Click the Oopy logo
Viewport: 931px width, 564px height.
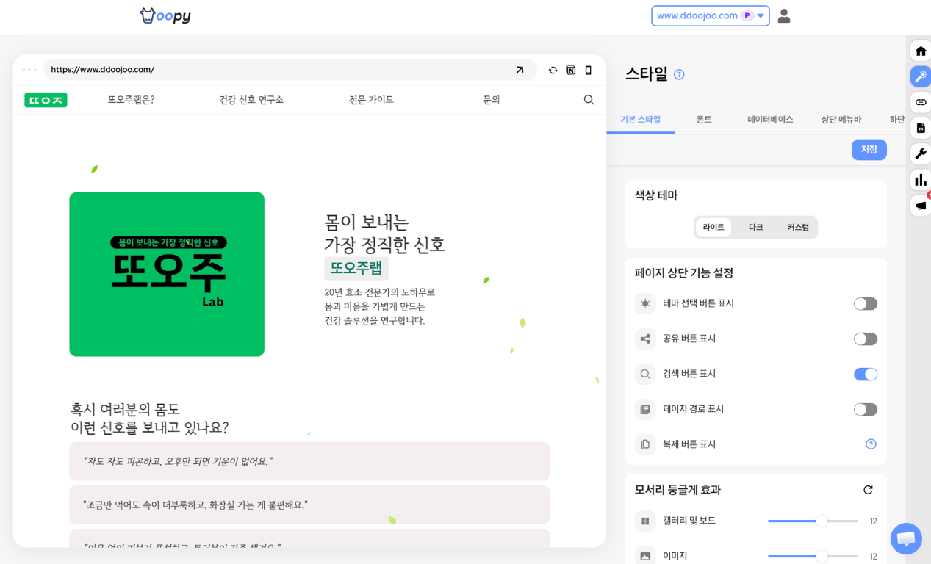click(x=165, y=15)
